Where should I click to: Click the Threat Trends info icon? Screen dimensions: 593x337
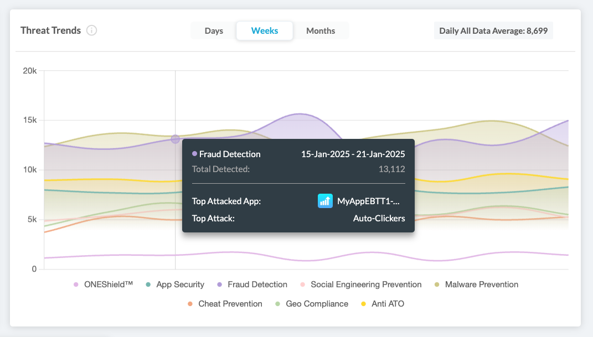coord(92,30)
